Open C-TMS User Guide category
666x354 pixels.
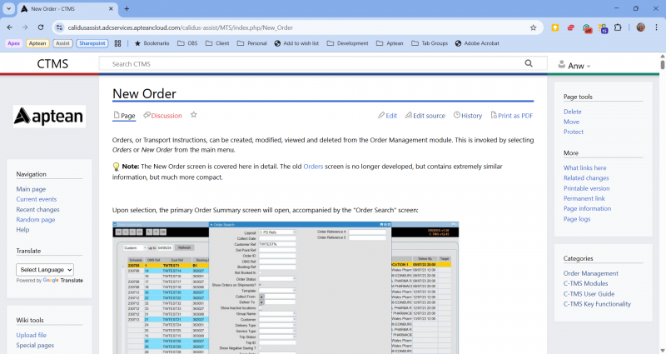[589, 294]
